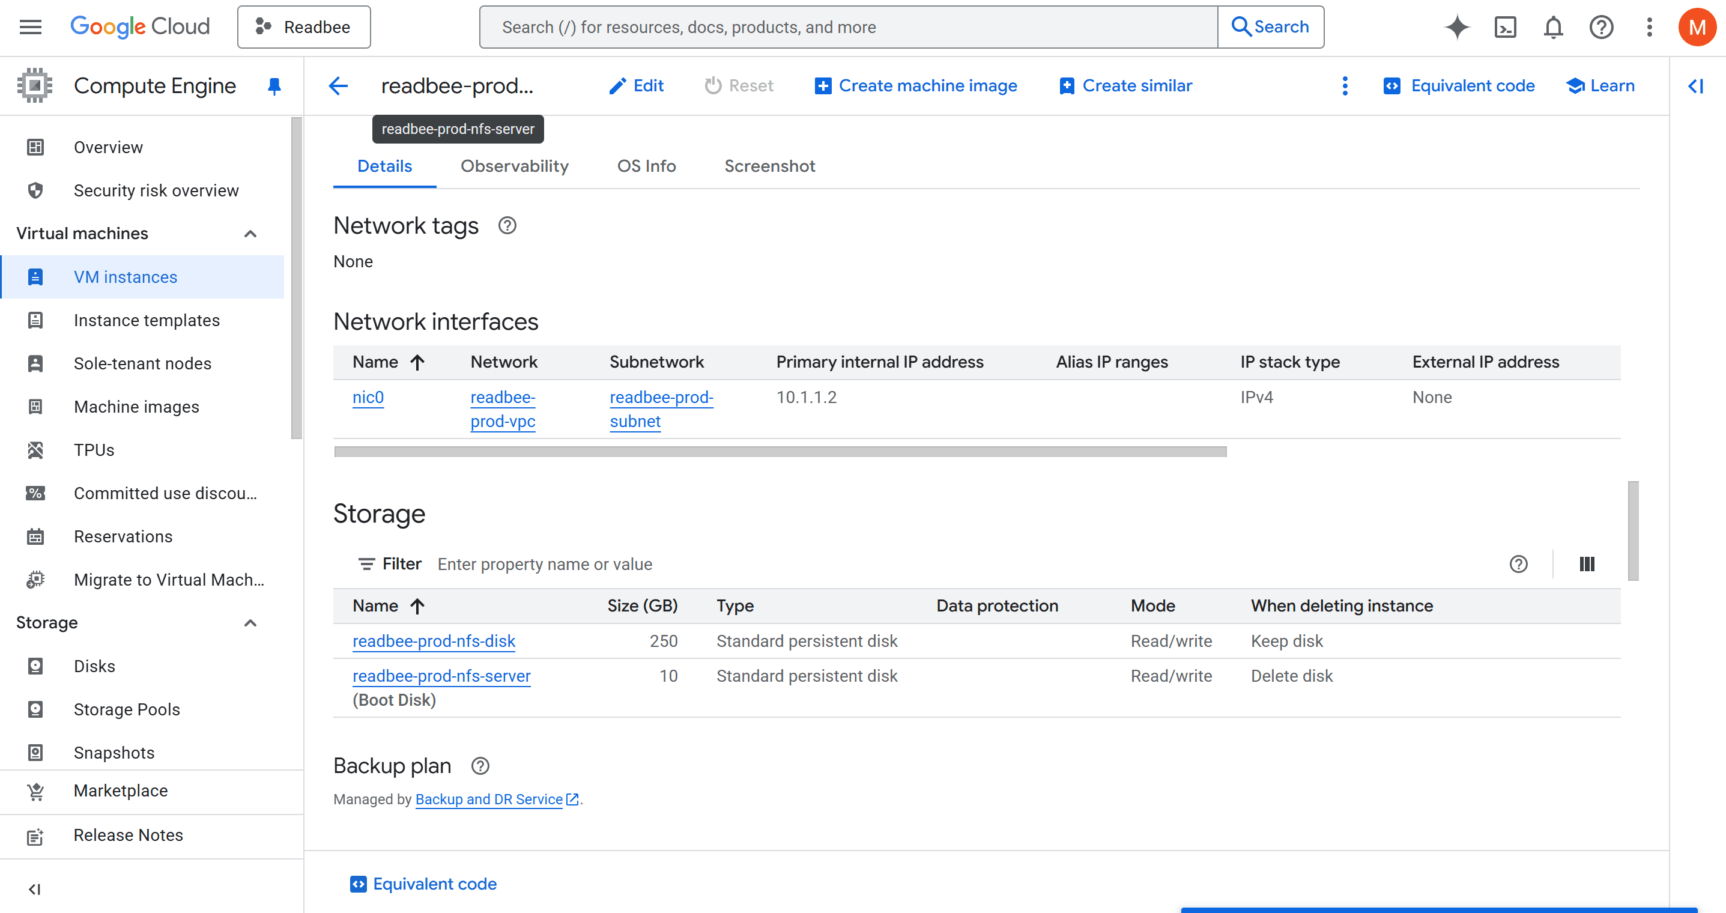Viewport: 1726px width, 913px height.
Task: Click Network tags help icon
Action: pos(507,226)
